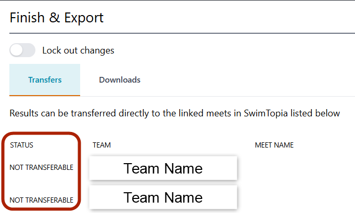This screenshot has height=213, width=355.
Task: Toggle the Lock out changes switch
Action: [22, 50]
